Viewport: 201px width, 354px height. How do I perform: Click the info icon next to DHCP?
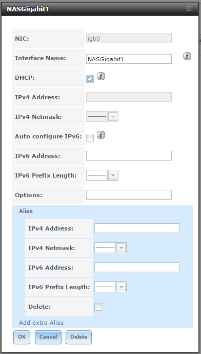[101, 77]
